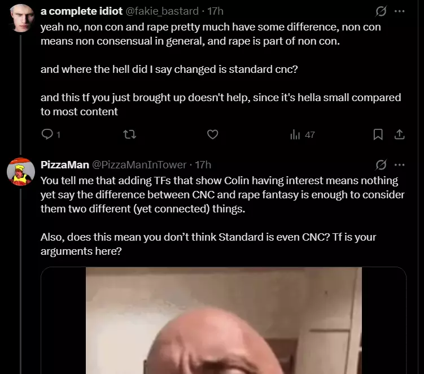The width and height of the screenshot is (424, 374).
Task: Open @PizzaManInTower handle link
Action: pos(139,164)
